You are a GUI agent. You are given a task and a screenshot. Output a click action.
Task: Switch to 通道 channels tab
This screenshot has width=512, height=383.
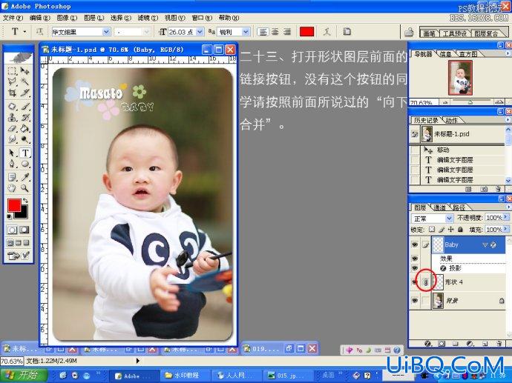click(439, 207)
